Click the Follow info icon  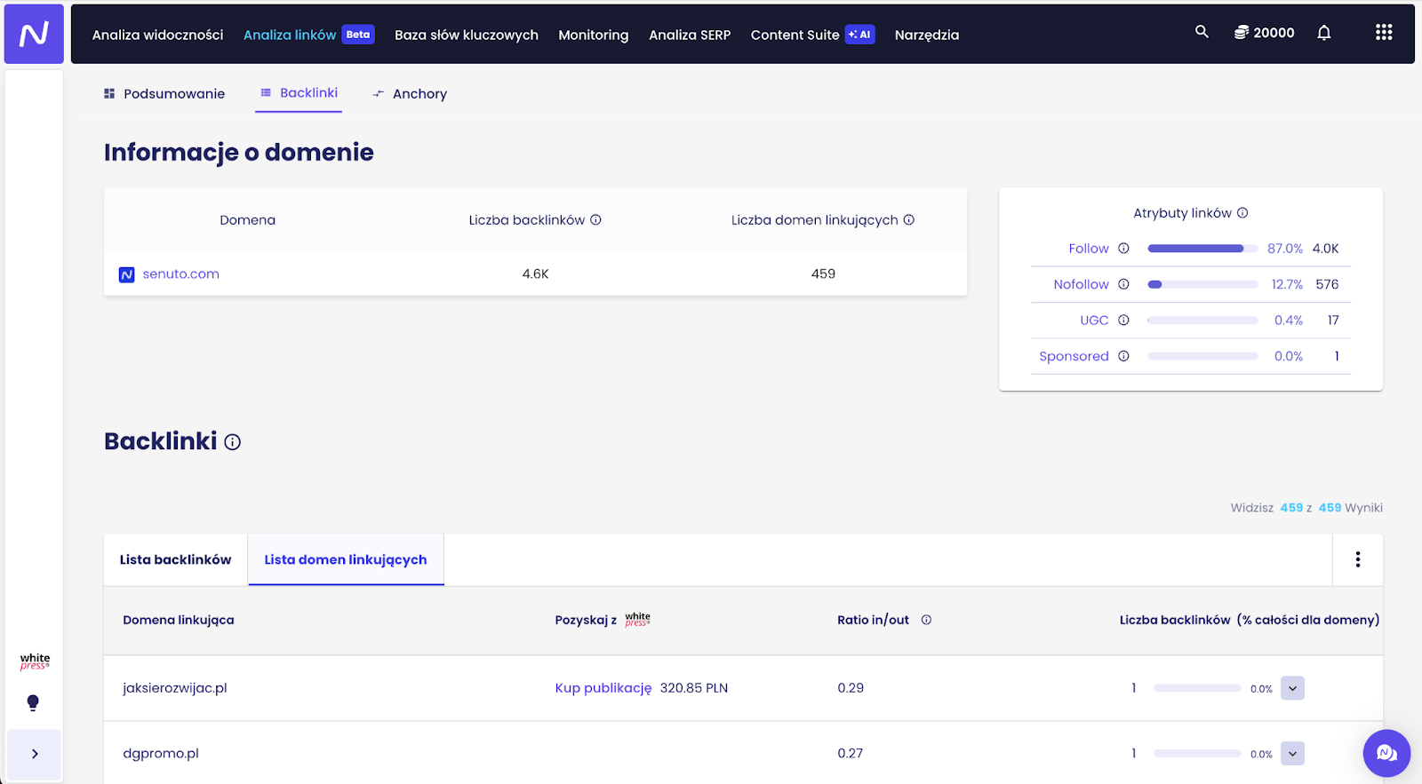(x=1123, y=249)
